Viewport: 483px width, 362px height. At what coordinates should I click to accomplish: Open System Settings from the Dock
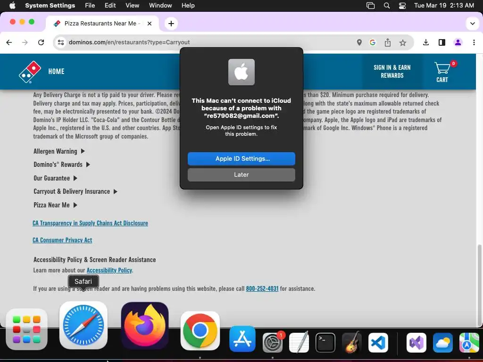tap(273, 342)
